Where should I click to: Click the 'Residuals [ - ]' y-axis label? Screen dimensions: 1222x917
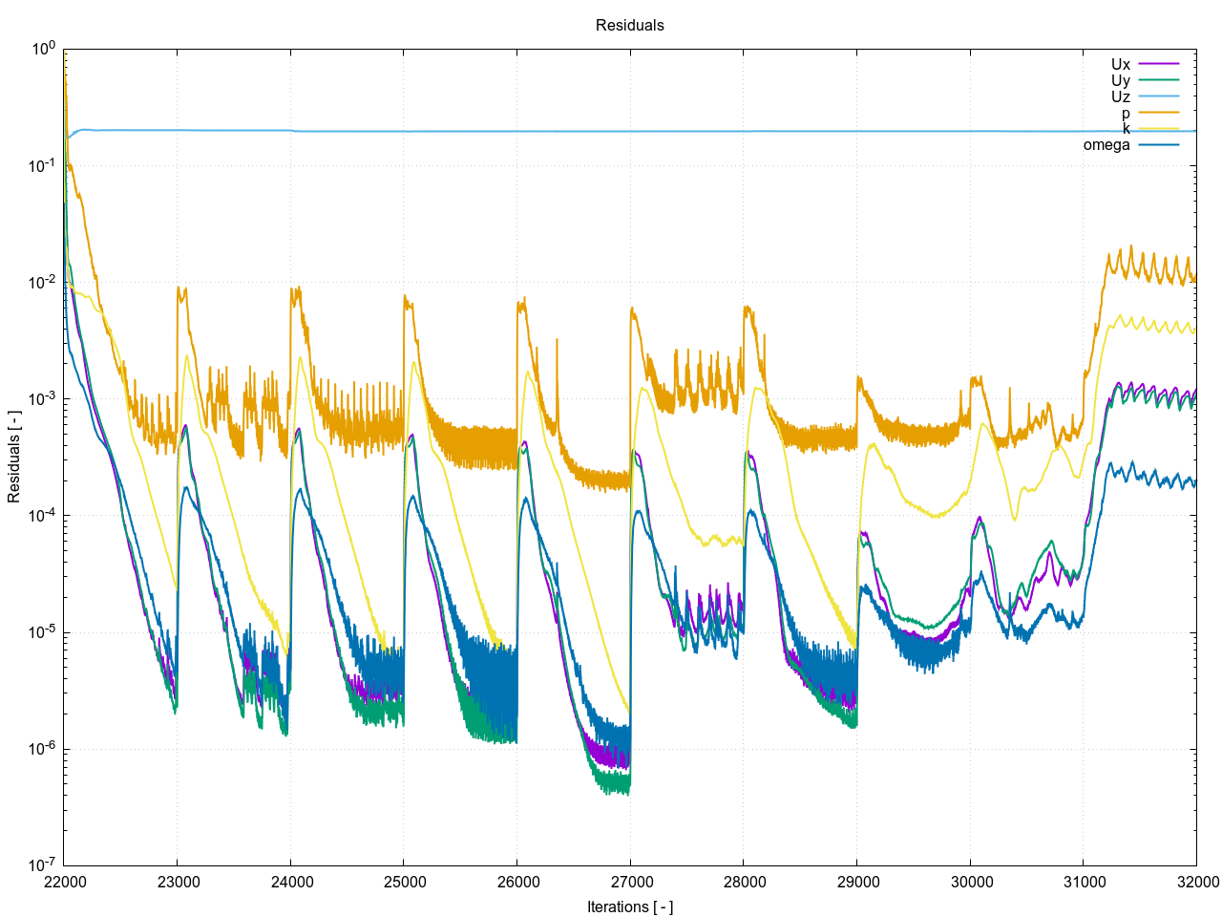pos(14,458)
